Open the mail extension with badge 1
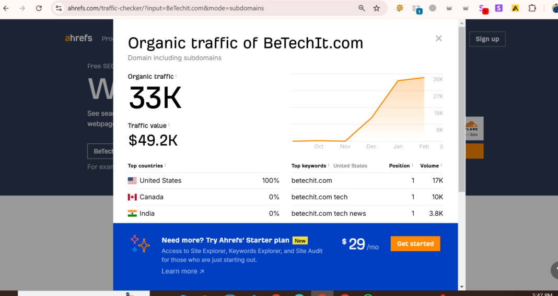Image resolution: width=558 pixels, height=296 pixels. pyautogui.click(x=417, y=9)
